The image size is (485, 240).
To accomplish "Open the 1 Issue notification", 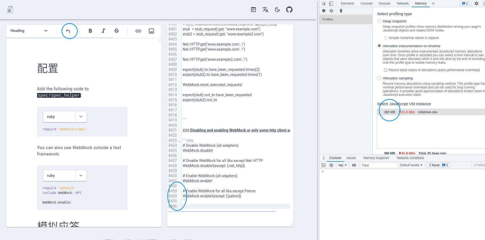I will (x=438, y=165).
